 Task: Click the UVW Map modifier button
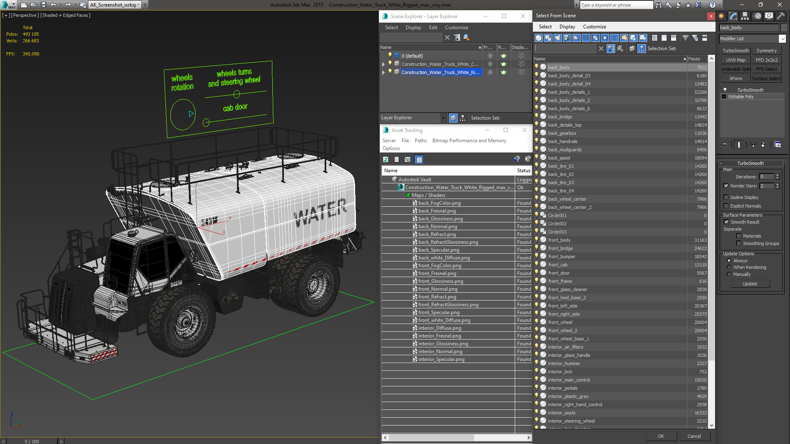[x=736, y=60]
